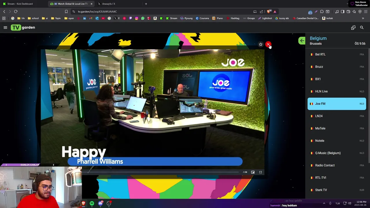Enter fullscreen in video player
Image resolution: width=370 pixels, height=208 pixels.
coord(260,172)
